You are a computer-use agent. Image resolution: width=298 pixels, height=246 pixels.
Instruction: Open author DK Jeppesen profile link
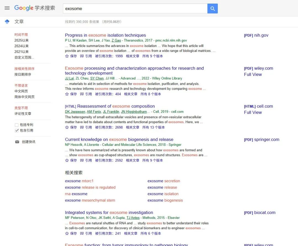(75, 112)
